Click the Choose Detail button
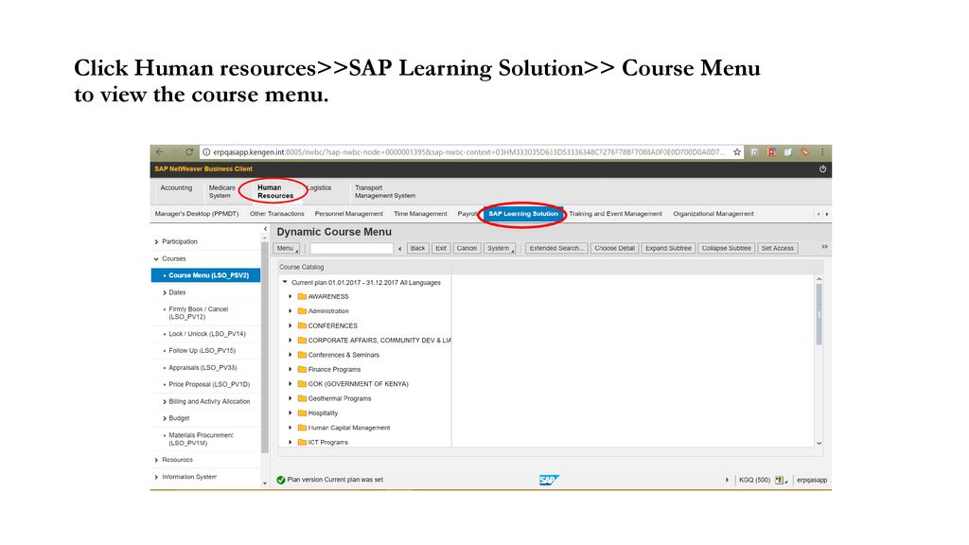The height and width of the screenshot is (545, 969). point(615,249)
